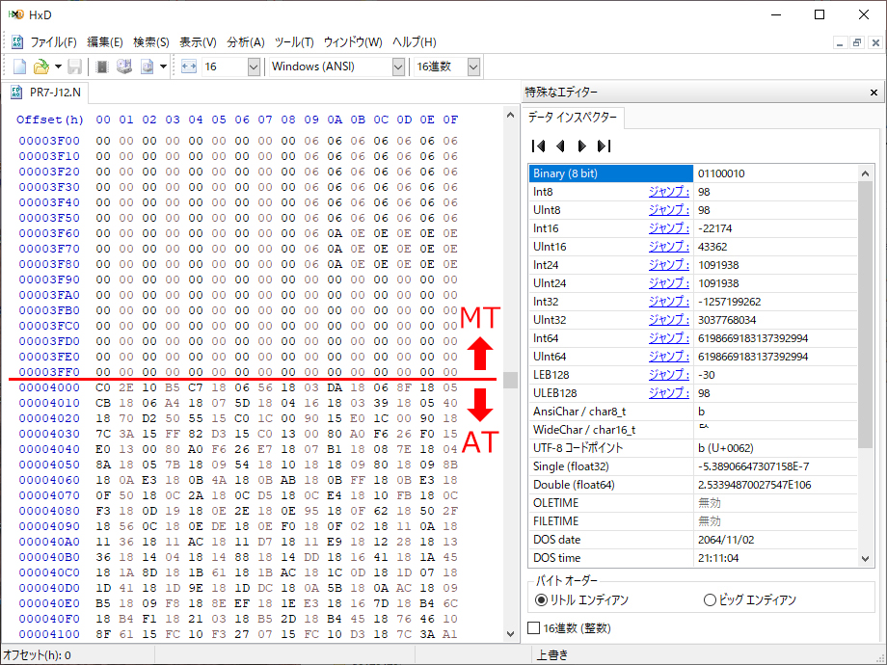
Task: Open main memory via the chip icon
Action: pos(102,66)
